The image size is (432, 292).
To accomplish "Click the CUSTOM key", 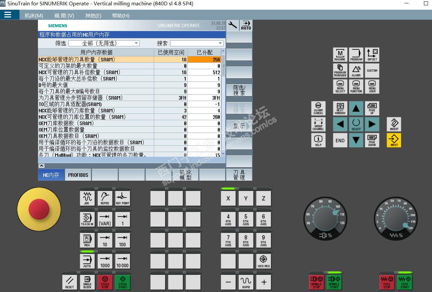I will (372, 70).
